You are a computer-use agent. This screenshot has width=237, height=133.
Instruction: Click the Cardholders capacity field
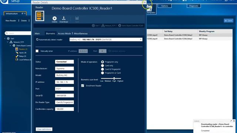[x=64, y=109]
